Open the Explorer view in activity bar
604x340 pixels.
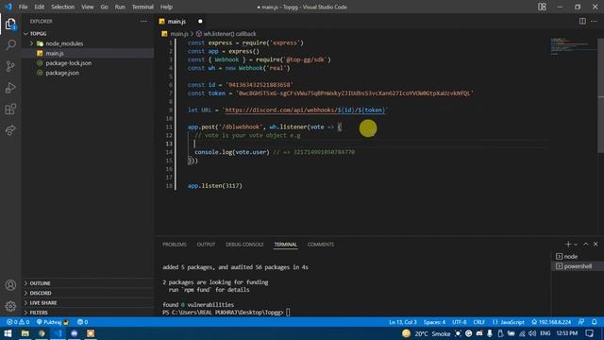[x=10, y=25]
